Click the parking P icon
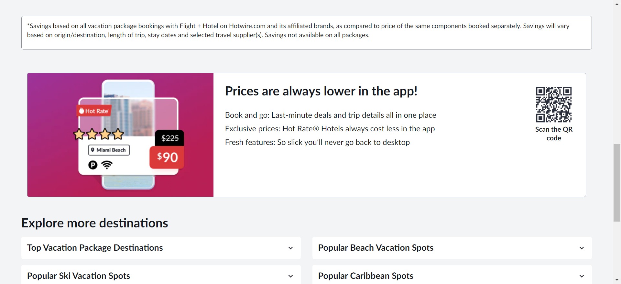 point(93,165)
